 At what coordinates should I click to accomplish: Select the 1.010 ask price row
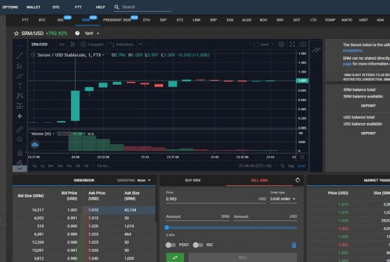tap(120, 210)
